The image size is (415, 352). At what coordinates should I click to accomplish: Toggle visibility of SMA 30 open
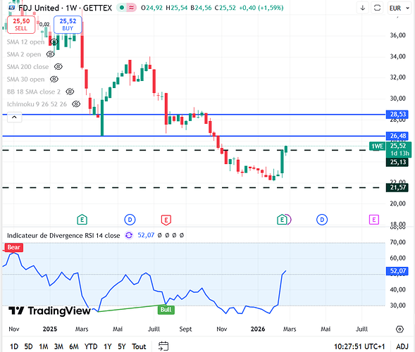54,79
